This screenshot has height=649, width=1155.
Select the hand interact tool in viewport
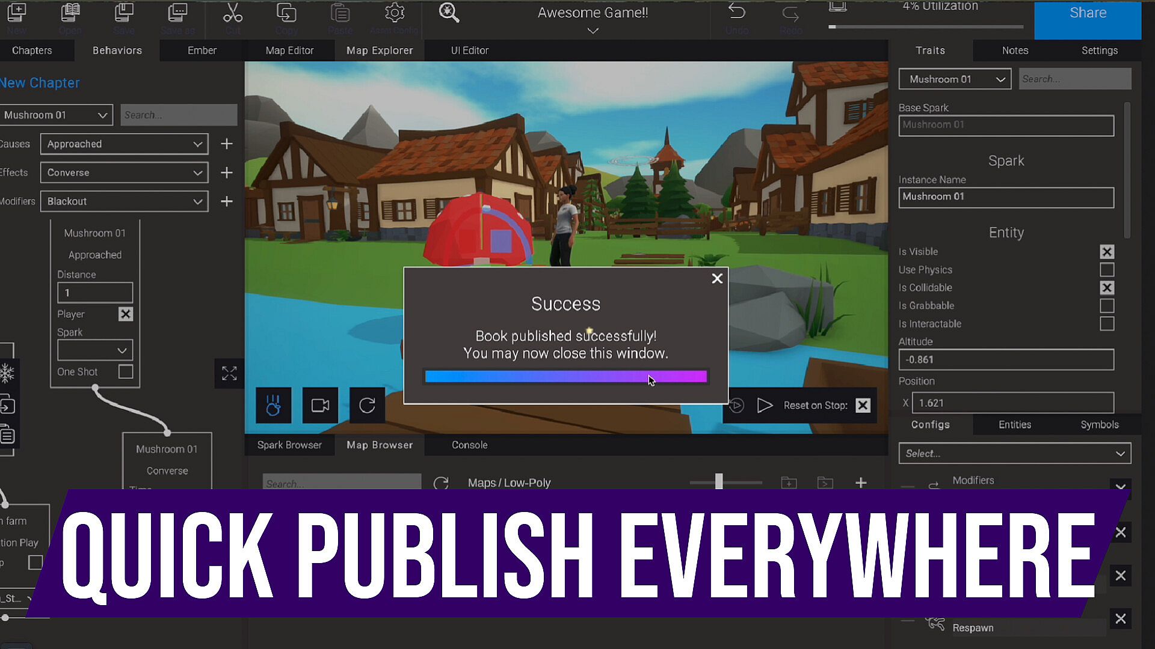click(273, 406)
